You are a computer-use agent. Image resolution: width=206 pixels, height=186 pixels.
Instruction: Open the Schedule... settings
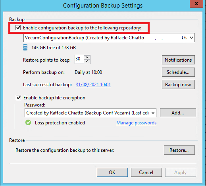(x=178, y=72)
